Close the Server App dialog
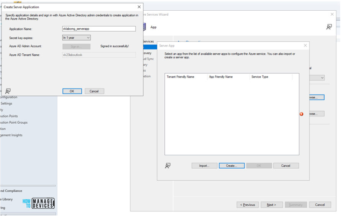 (x=305, y=45)
